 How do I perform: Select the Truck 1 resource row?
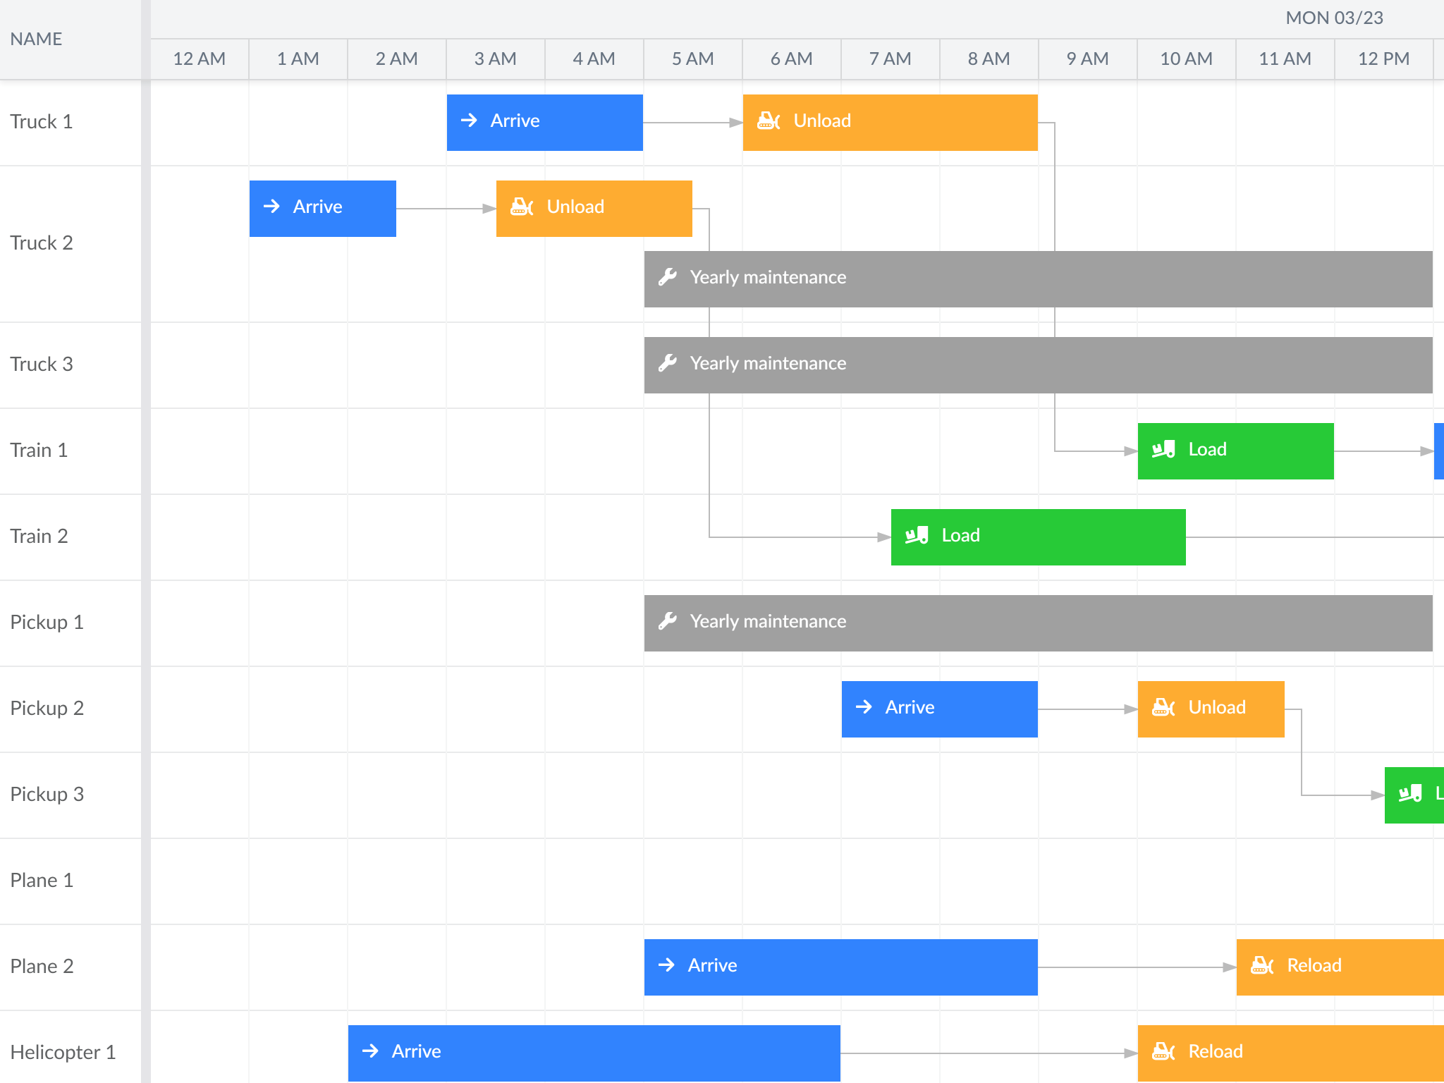click(x=71, y=123)
